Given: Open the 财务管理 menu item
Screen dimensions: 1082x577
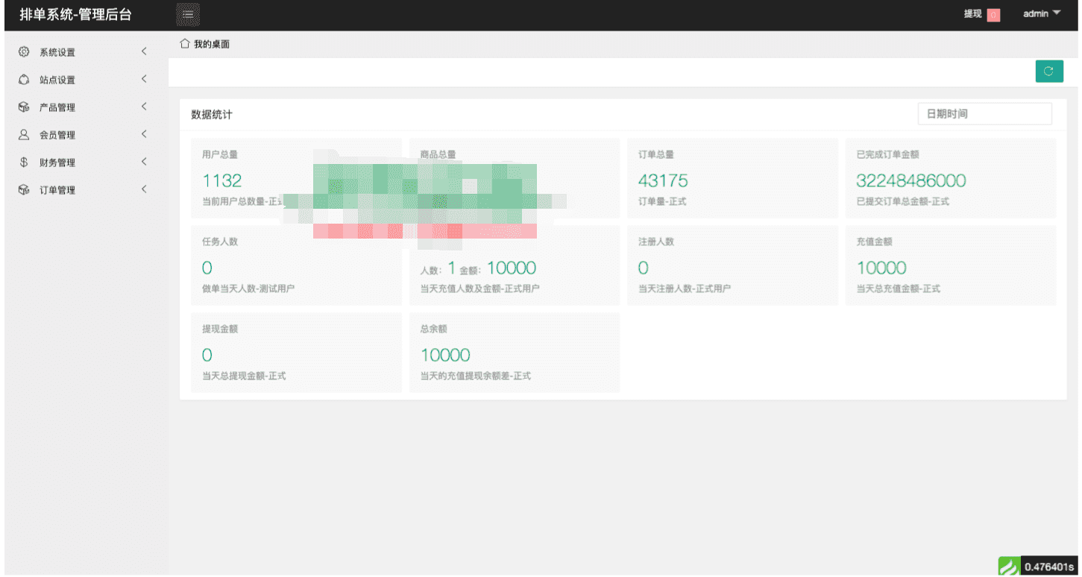Looking at the screenshot, I should pos(57,163).
